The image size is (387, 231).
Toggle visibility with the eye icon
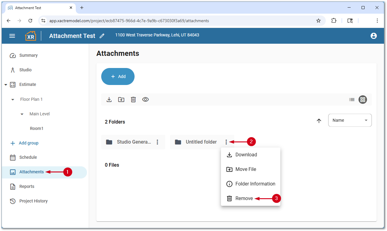[x=145, y=100]
